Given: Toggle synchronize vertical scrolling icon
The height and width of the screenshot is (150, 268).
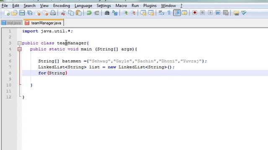Looking at the screenshot, I should [143, 13].
